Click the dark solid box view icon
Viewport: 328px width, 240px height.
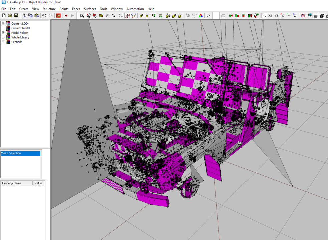point(315,16)
